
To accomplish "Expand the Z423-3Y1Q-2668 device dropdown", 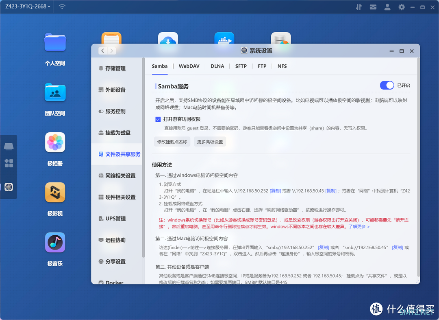I will [28, 7].
